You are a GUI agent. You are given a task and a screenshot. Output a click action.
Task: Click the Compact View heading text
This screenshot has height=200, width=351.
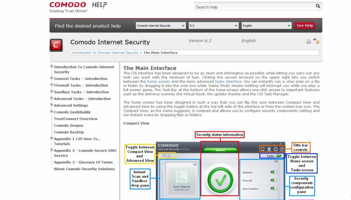pyautogui.click(x=136, y=123)
